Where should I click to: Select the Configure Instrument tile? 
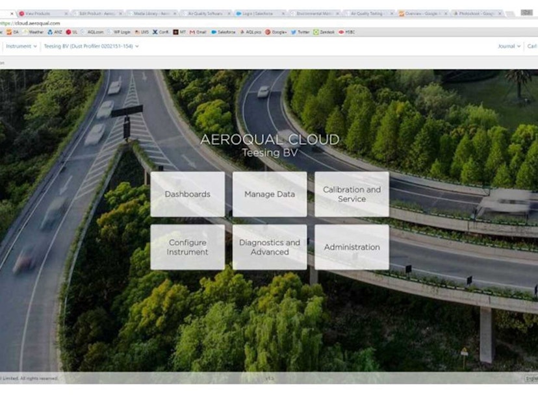pyautogui.click(x=187, y=247)
